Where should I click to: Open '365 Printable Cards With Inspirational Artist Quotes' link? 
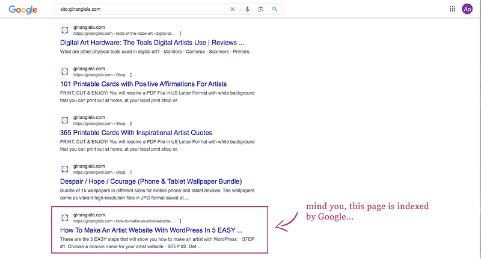pos(136,133)
